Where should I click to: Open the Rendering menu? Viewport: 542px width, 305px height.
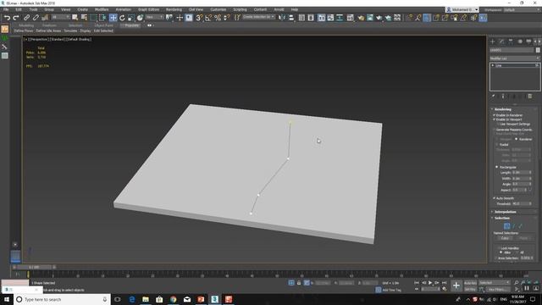point(174,9)
